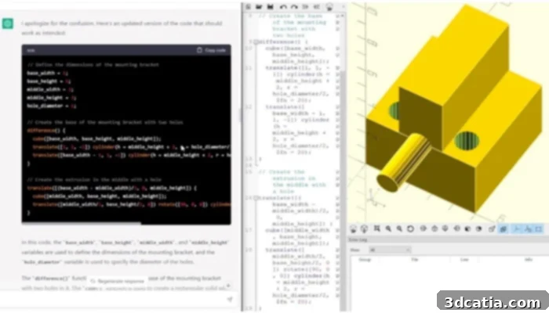Click Indent icon in editor toolbar

[x=317, y=6]
